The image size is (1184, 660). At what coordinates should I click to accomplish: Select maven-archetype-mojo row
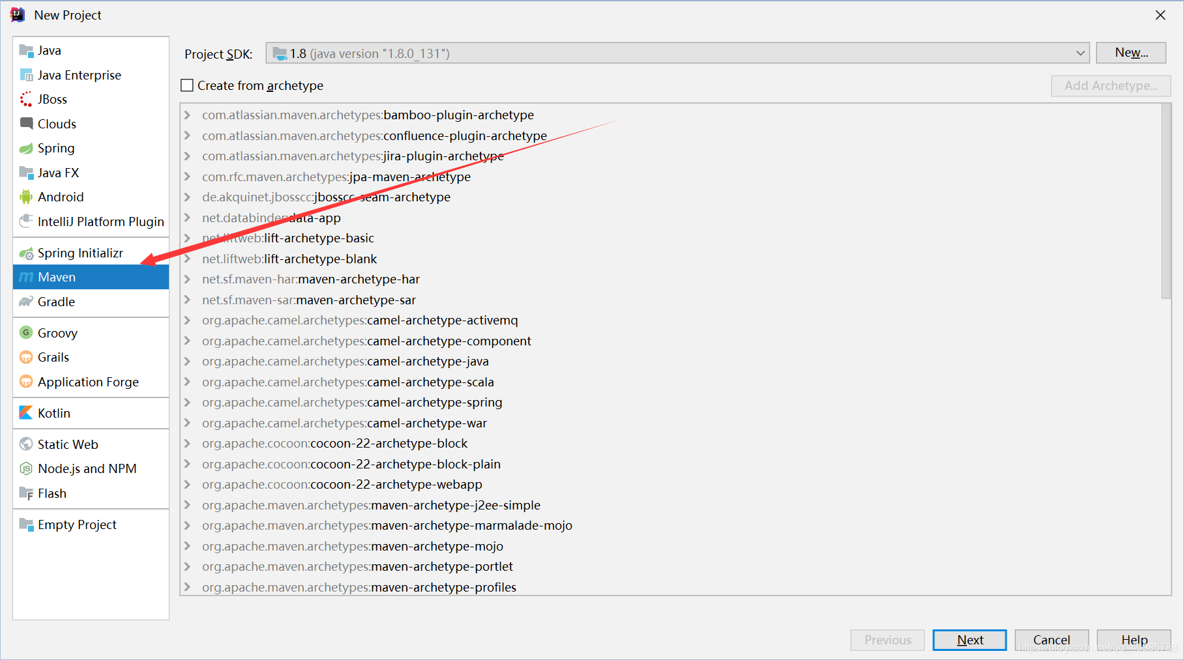point(670,546)
